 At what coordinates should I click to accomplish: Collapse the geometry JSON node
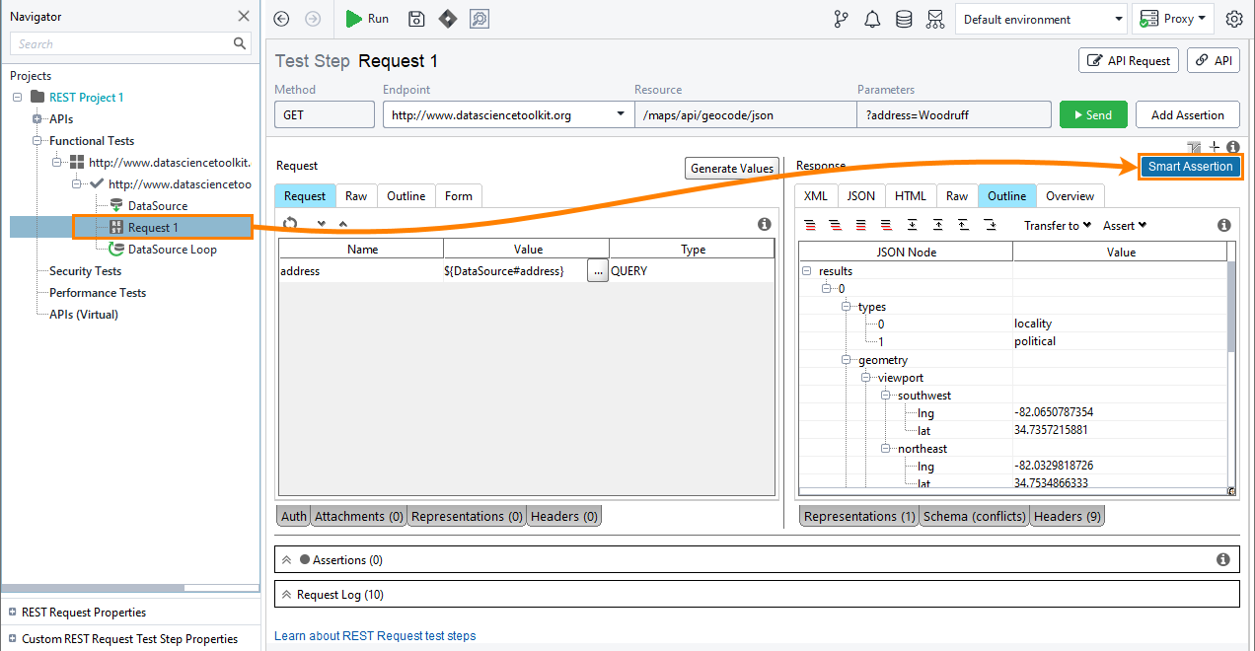pos(846,359)
